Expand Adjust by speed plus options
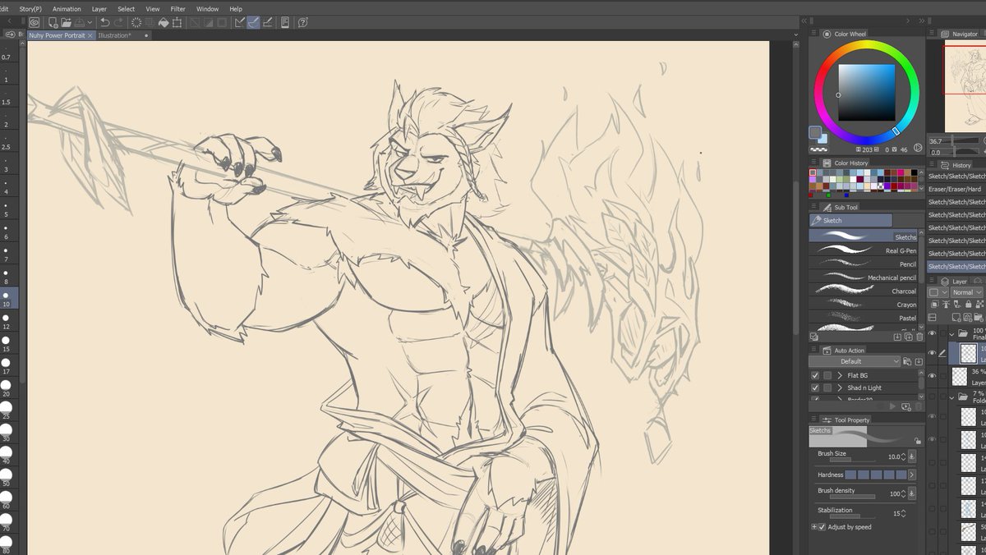Image resolution: width=986 pixels, height=555 pixels. (814, 527)
